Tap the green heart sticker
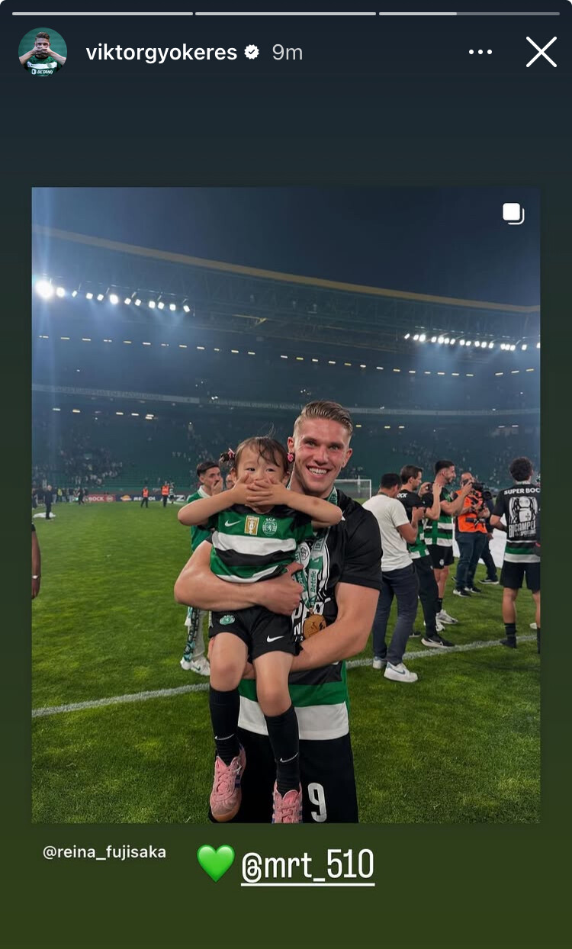Image resolution: width=572 pixels, height=949 pixels. coord(216,864)
